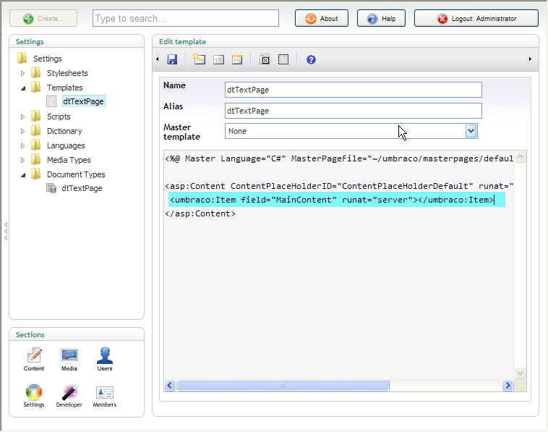Select dtTextPage under Document Types
The width and height of the screenshot is (548, 432).
[x=82, y=188]
